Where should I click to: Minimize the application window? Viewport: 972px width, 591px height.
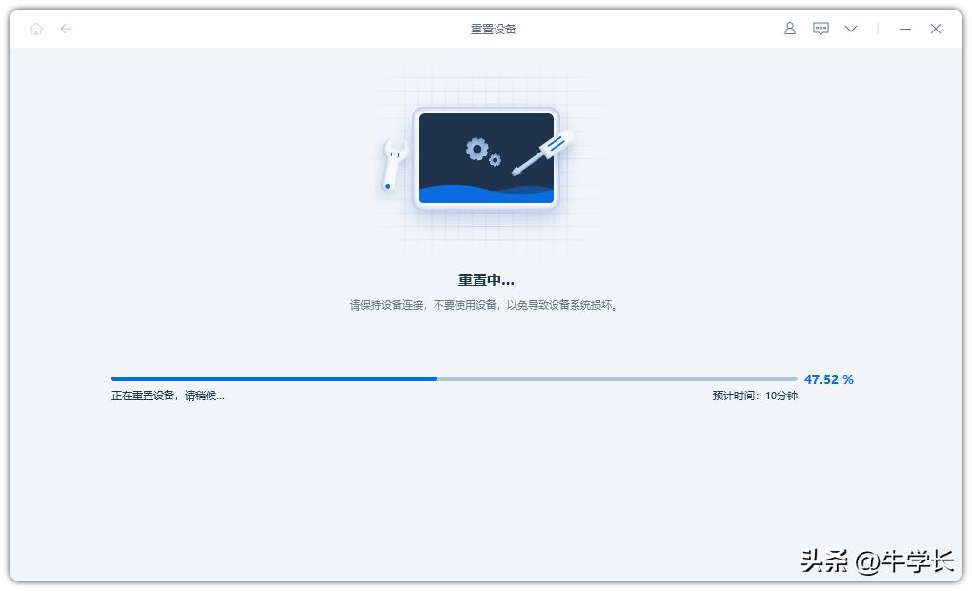[904, 29]
